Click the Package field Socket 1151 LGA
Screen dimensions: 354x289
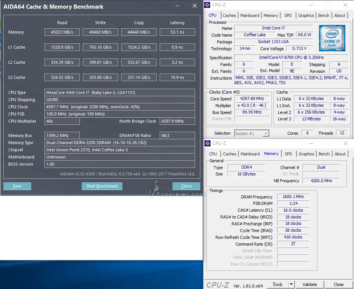[273, 42]
